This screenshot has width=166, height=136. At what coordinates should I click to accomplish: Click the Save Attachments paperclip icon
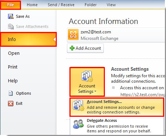[11, 26]
